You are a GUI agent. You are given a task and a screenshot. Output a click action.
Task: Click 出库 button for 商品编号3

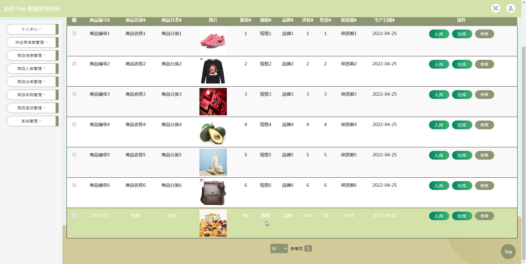[x=462, y=95]
